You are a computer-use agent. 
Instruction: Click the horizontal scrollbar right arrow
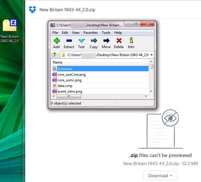pos(146,96)
